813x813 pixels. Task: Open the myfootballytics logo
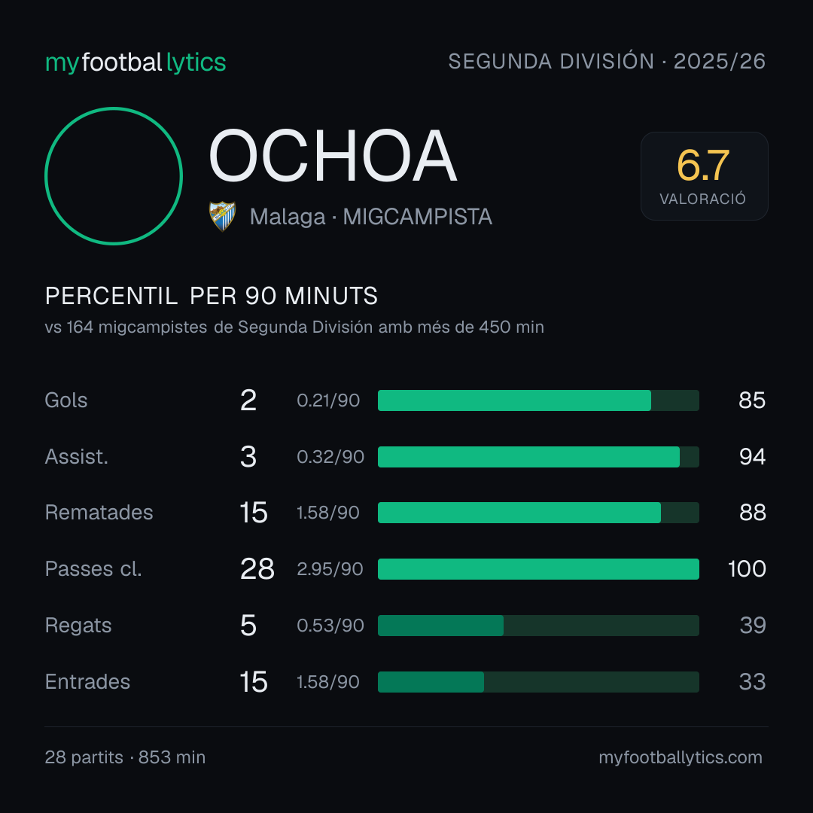(x=135, y=62)
